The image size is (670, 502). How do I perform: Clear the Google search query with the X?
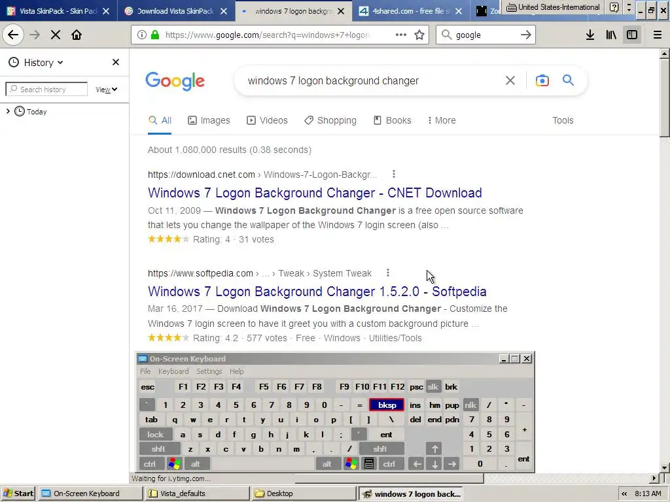(x=510, y=80)
